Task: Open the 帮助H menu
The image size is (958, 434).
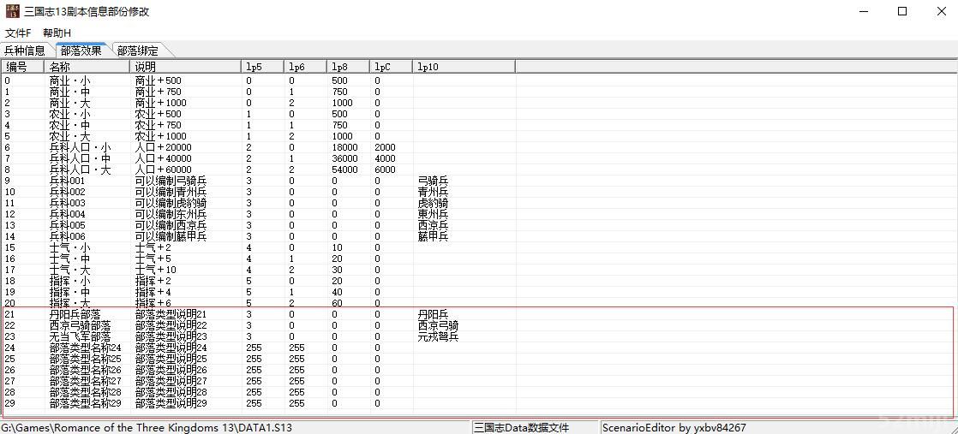Action: 57,33
